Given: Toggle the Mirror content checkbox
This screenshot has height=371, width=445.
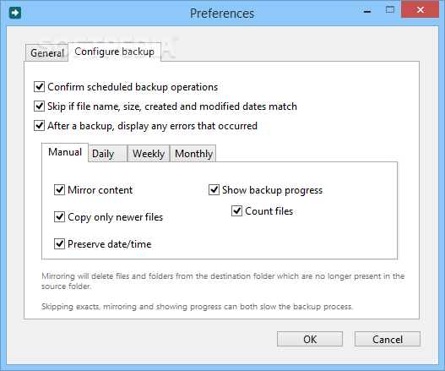Looking at the screenshot, I should pos(59,189).
